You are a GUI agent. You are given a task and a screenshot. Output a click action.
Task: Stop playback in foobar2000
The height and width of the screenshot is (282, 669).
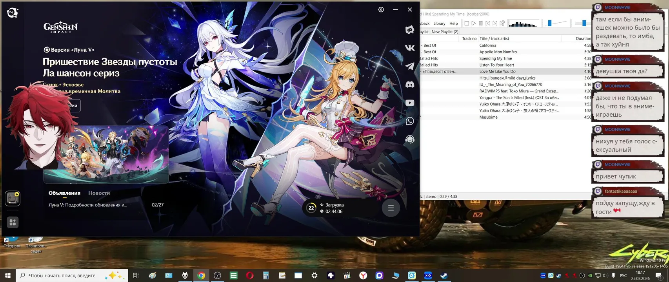pyautogui.click(x=467, y=23)
